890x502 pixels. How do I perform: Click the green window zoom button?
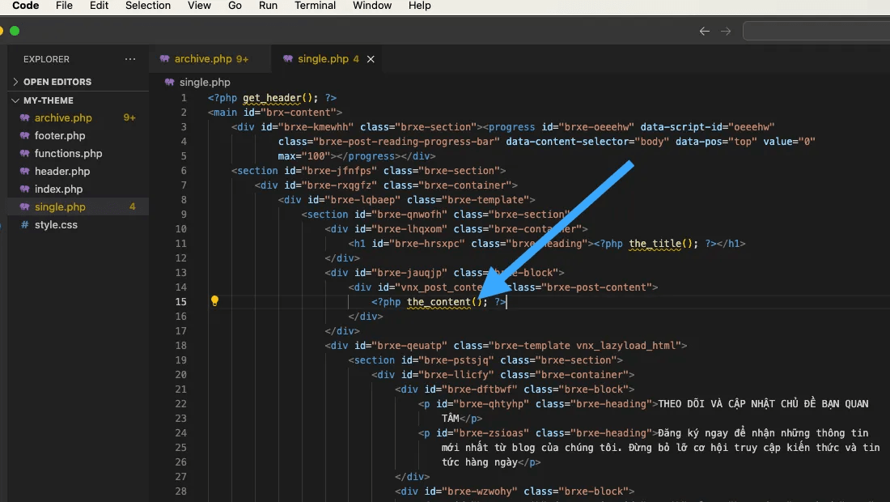click(15, 31)
